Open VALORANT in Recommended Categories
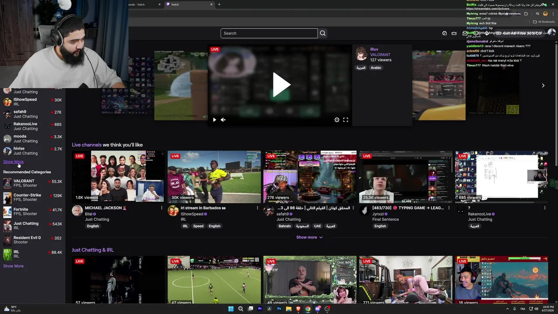Screen dimensions: 558x314 pos(33,183)
